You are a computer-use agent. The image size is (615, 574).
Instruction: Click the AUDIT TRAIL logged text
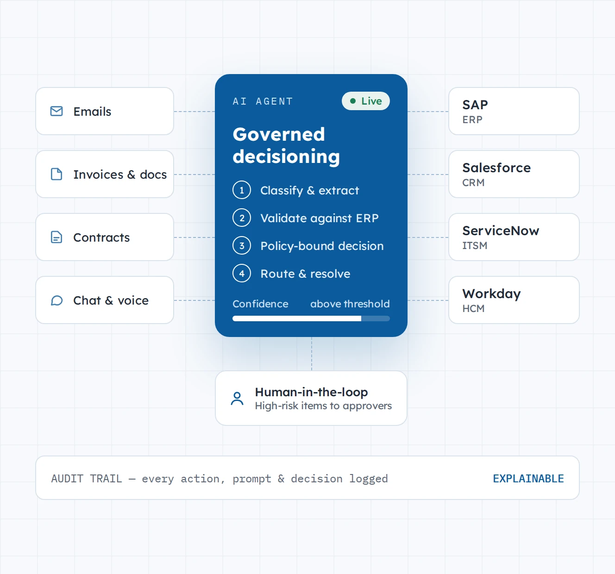point(220,479)
